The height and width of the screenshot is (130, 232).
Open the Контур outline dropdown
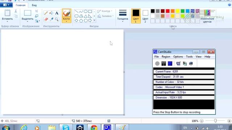(105, 11)
